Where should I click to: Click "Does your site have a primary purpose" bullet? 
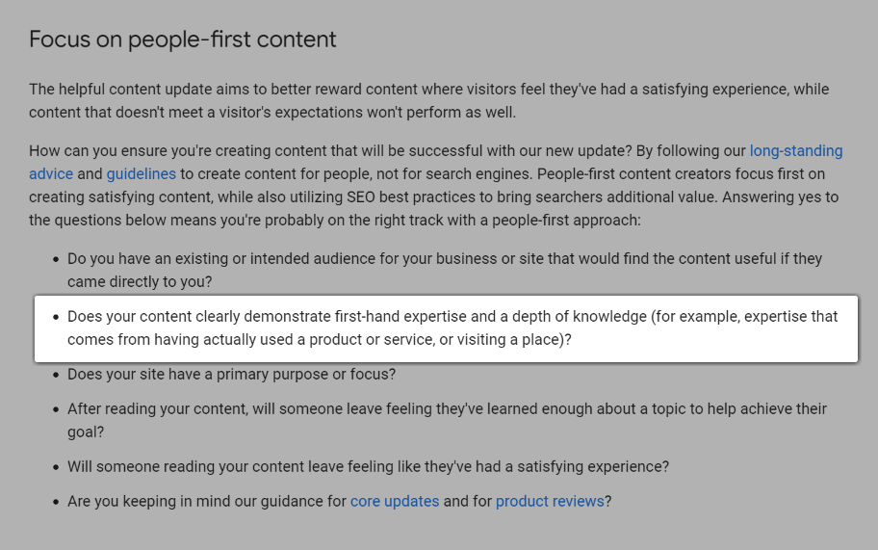point(231,374)
